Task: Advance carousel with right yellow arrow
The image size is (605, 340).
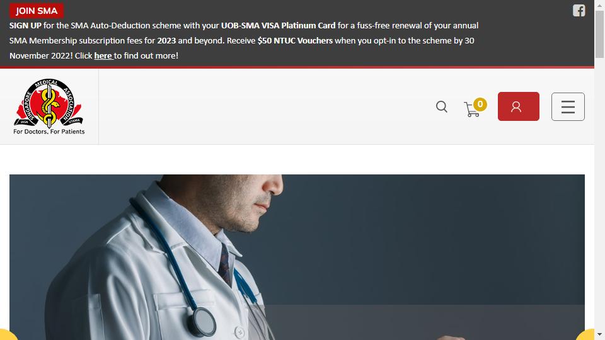Action: [585, 335]
